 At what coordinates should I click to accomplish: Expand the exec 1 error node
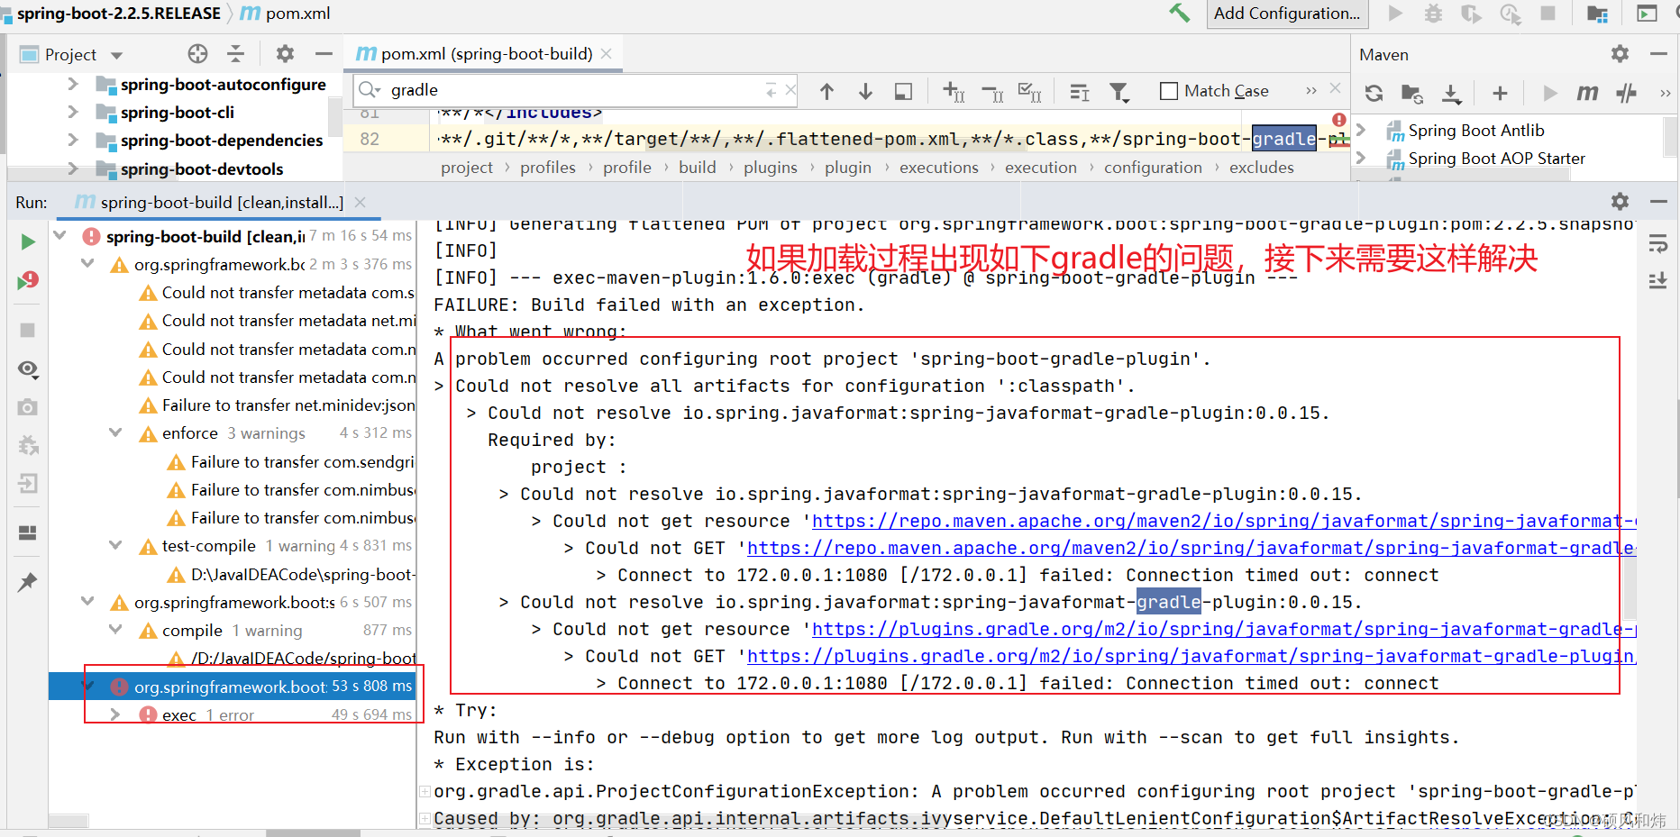click(x=115, y=714)
